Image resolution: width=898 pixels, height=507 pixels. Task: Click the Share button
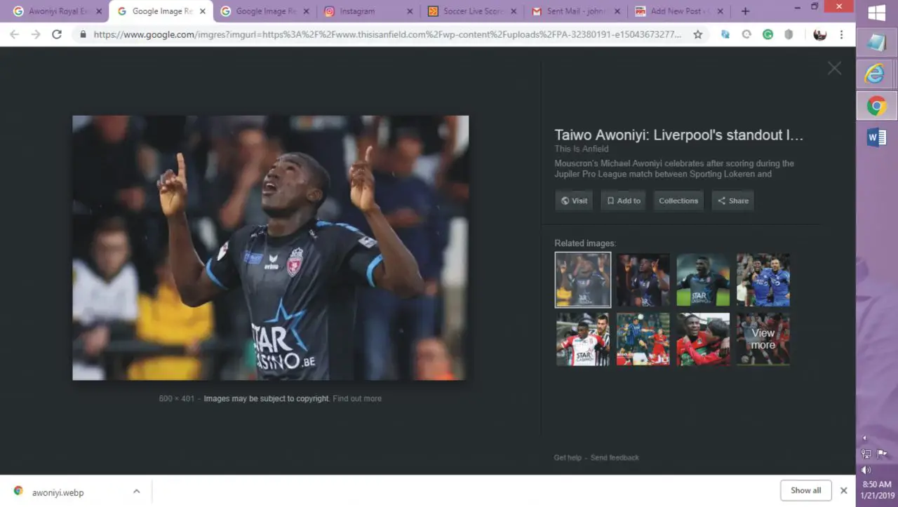point(732,201)
